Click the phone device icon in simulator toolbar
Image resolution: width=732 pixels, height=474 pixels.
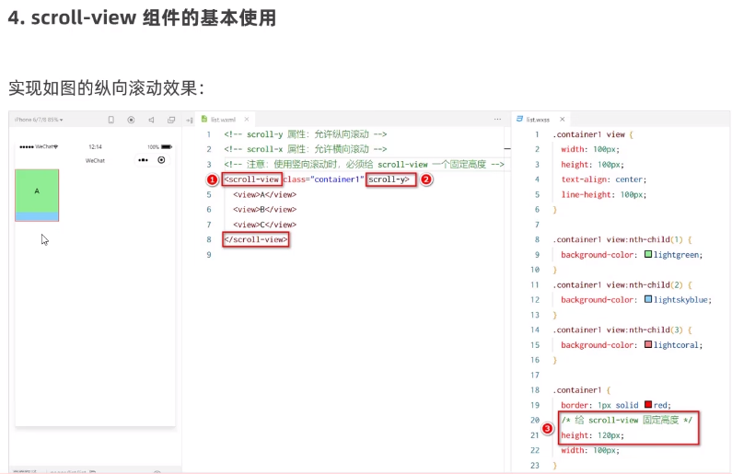point(111,120)
